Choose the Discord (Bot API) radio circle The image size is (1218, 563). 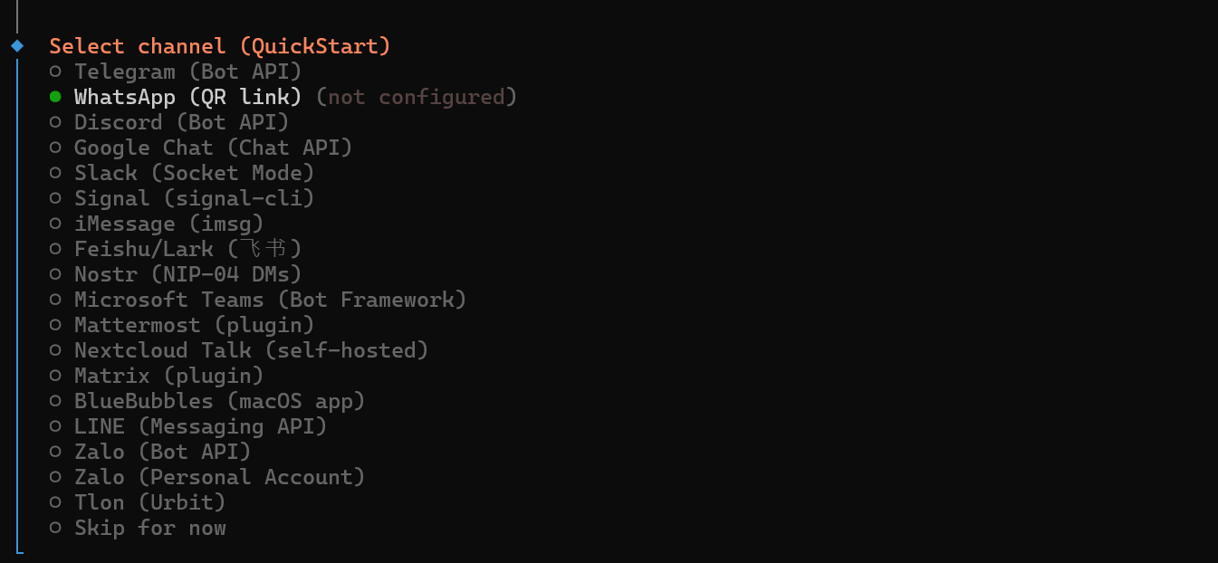(x=55, y=122)
